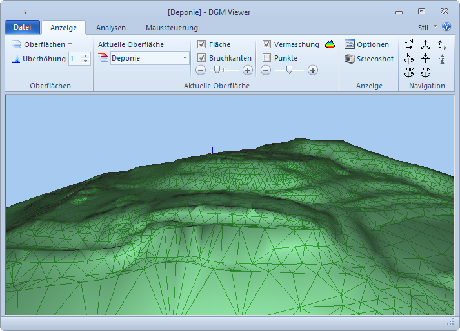Open the help question mark icon
Viewport: 460px width, 331px height.
coord(446,27)
